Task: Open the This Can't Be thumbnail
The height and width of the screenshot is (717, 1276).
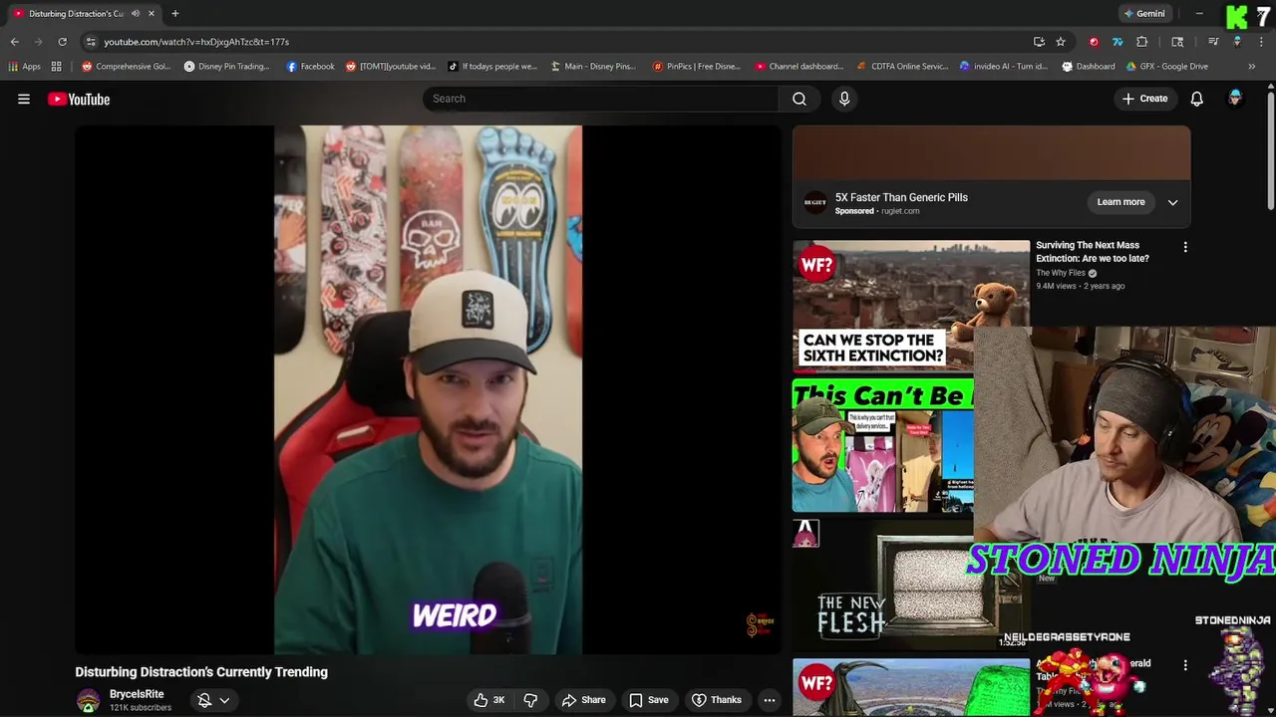Action: pos(883,446)
